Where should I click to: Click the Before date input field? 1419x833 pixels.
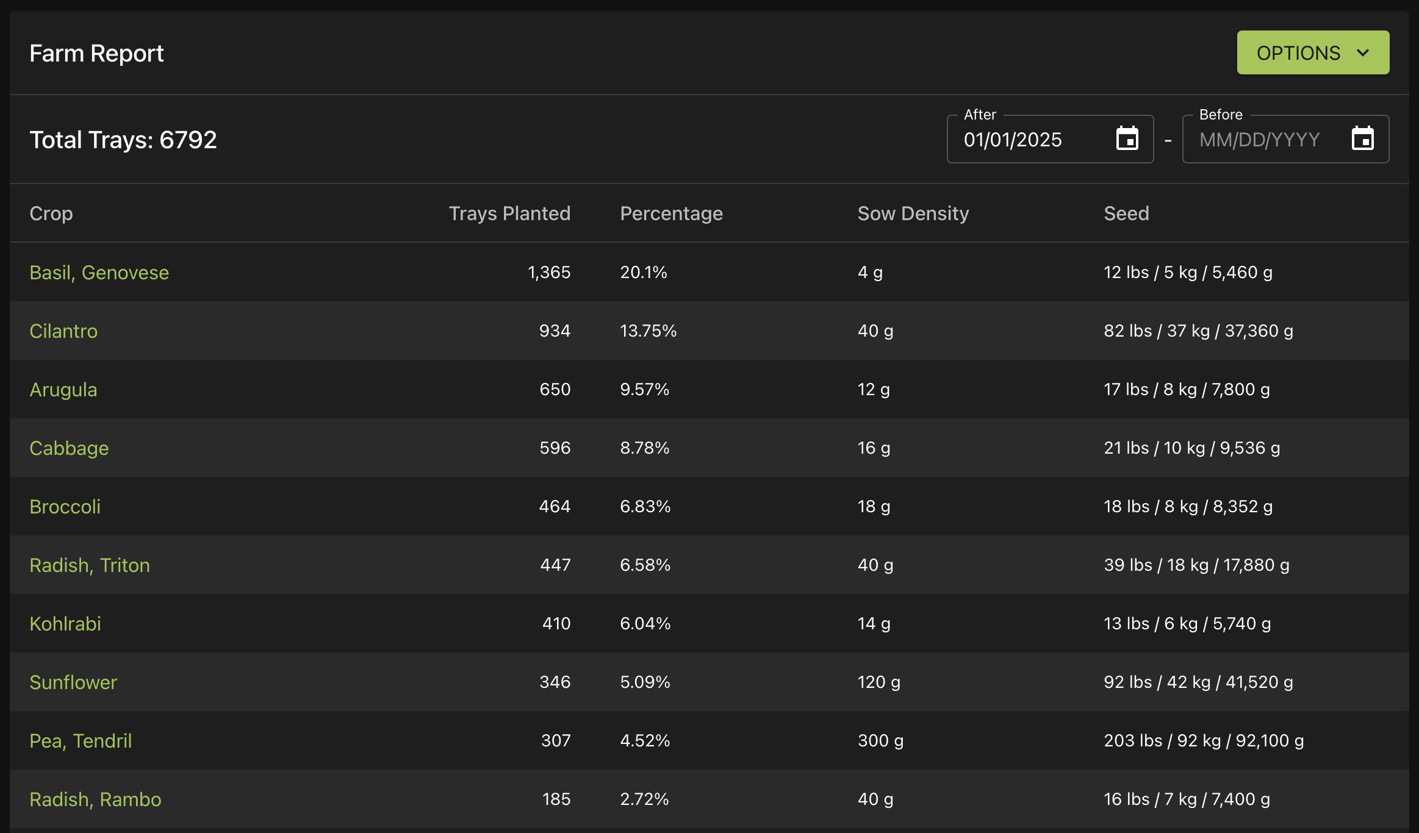[1266, 140]
